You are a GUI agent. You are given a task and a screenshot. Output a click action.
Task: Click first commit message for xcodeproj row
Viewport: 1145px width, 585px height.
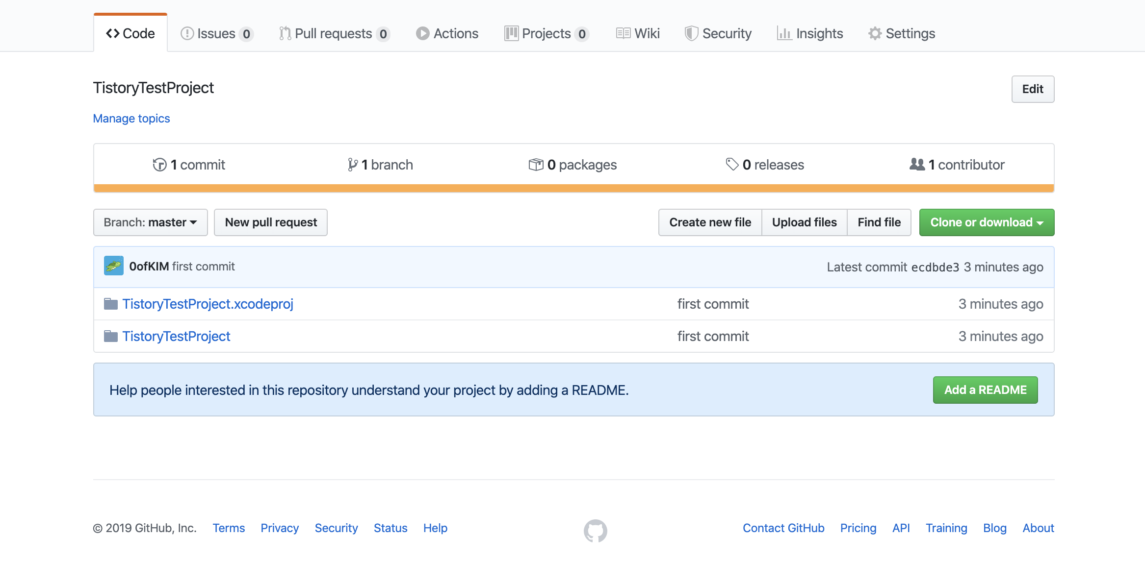click(713, 304)
